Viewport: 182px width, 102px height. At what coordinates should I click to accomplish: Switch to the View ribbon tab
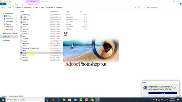pos(23,4)
